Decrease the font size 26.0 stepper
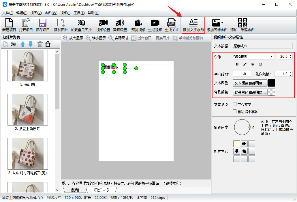 point(291,58)
